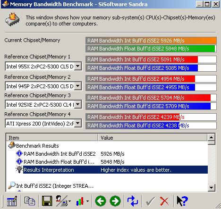Cancel with the red X icon
Screen dimensions: 221x209
(164, 201)
